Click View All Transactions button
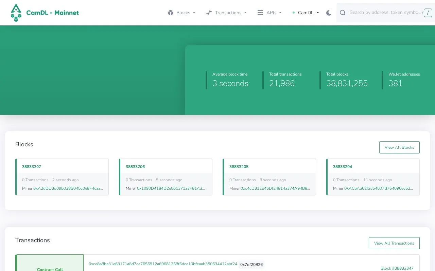 click(394, 243)
